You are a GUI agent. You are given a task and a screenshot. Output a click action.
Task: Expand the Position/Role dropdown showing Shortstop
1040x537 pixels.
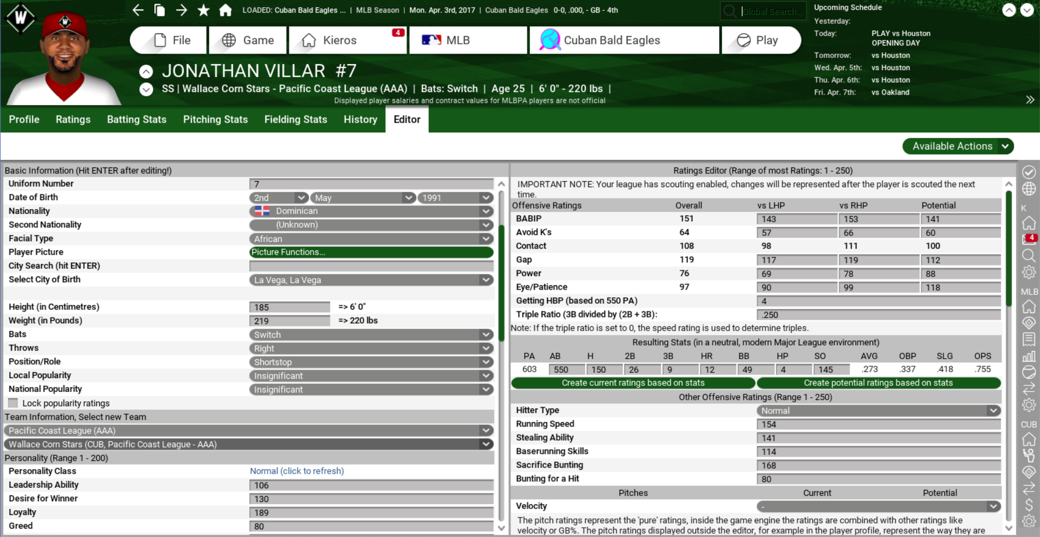point(371,362)
